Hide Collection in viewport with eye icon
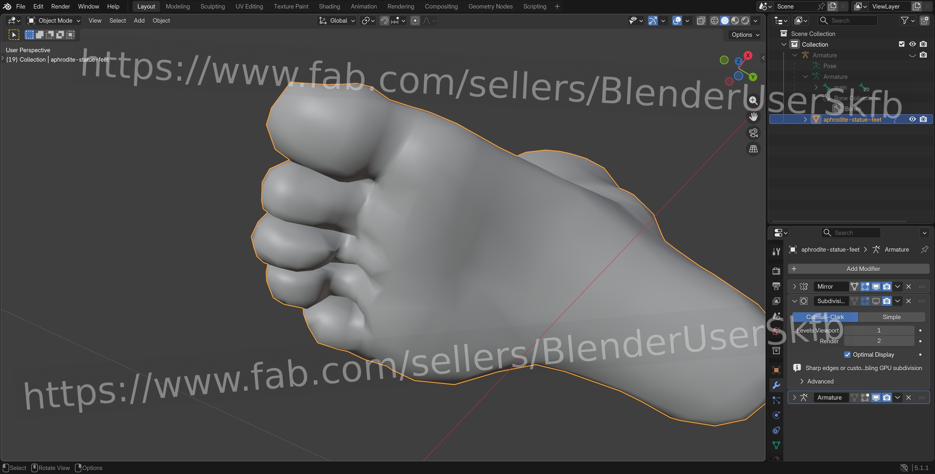 click(912, 44)
